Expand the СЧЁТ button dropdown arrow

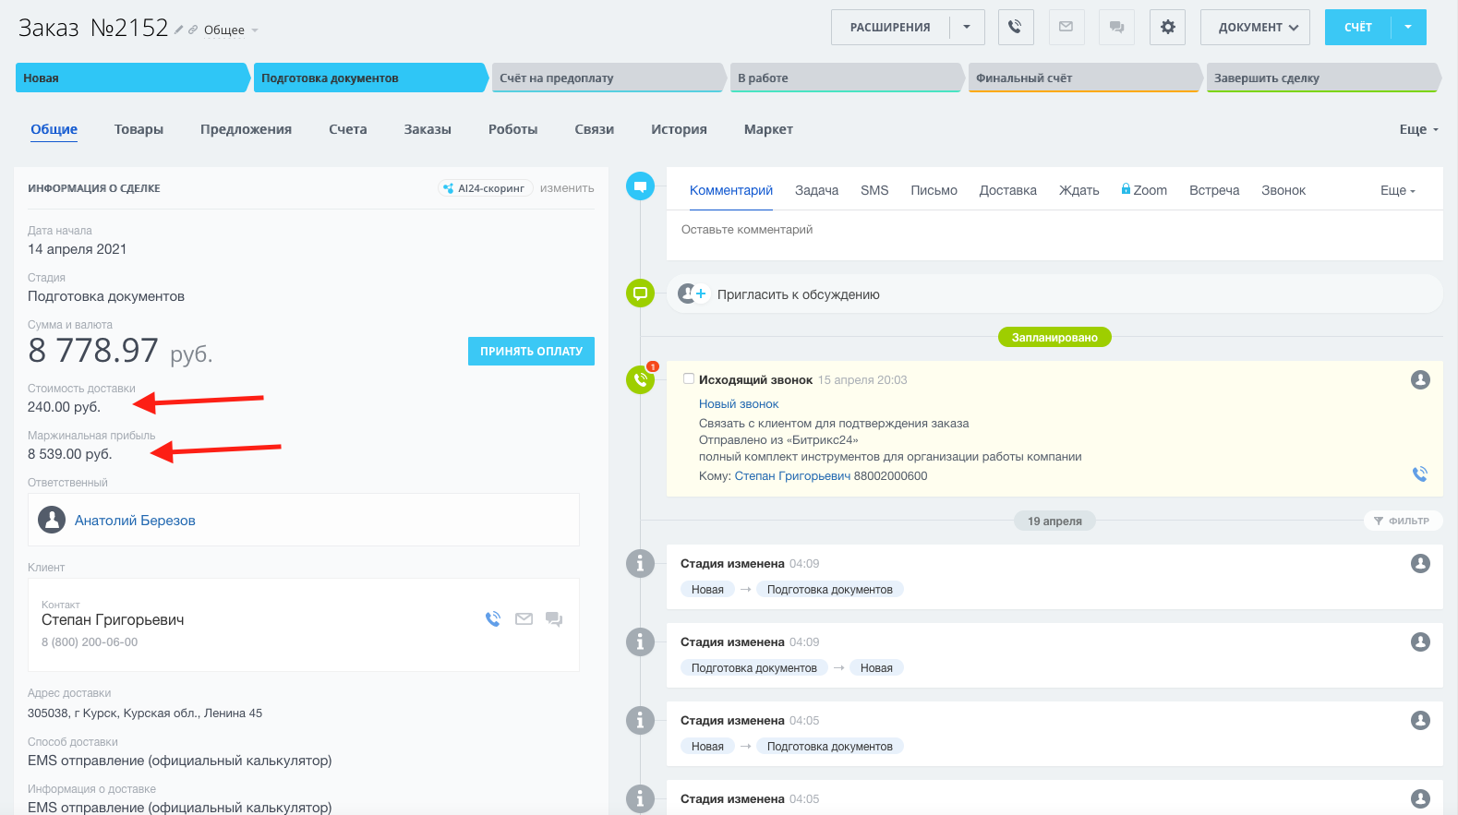[x=1408, y=28]
